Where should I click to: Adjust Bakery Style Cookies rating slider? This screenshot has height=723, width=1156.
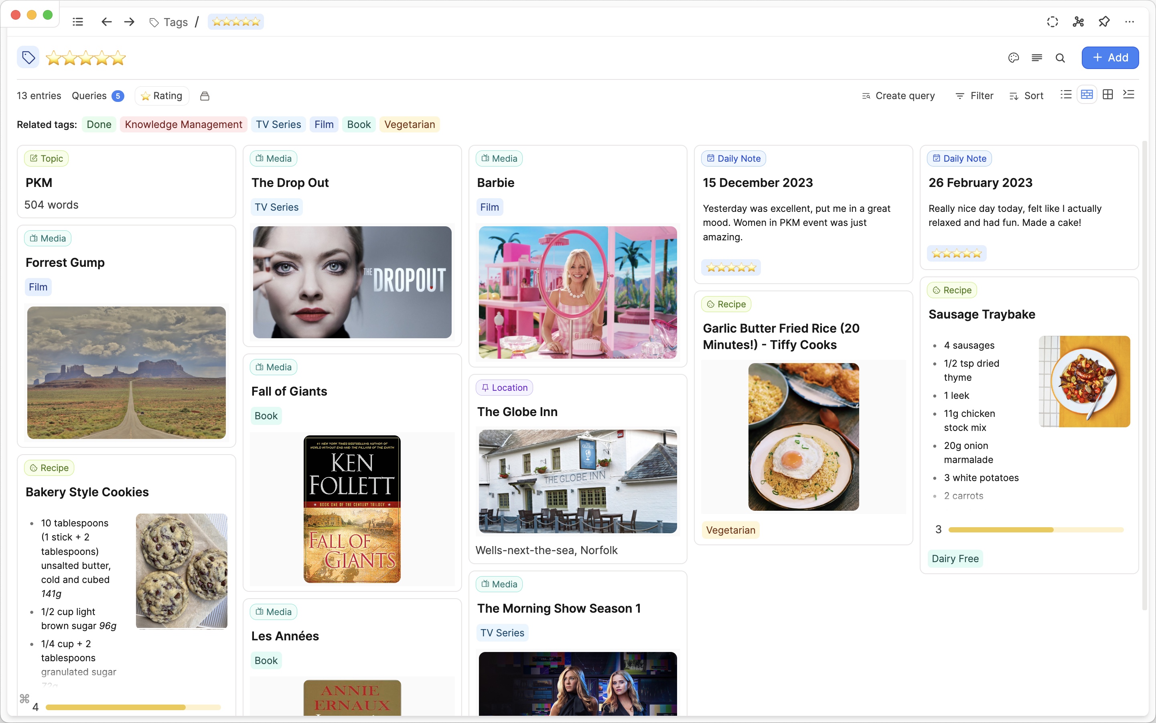tap(133, 707)
